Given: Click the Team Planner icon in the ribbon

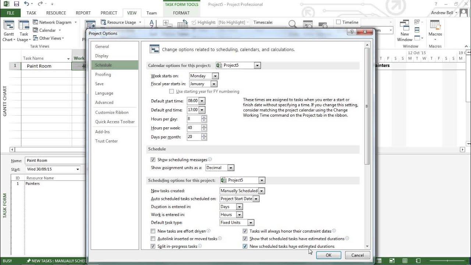Looking at the screenshot, I should tap(91, 25).
